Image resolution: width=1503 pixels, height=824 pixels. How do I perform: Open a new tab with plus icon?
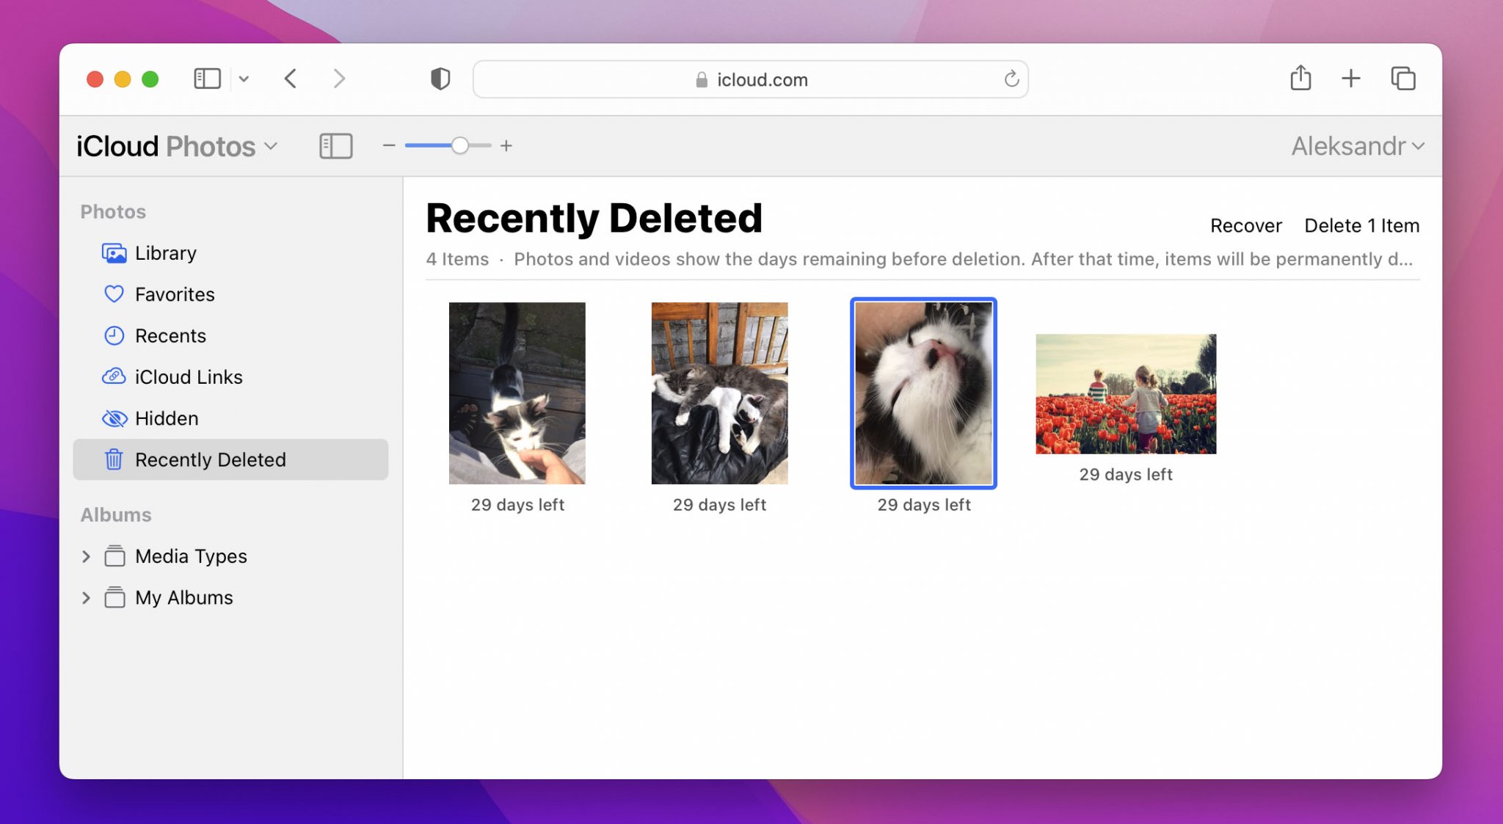[1351, 79]
